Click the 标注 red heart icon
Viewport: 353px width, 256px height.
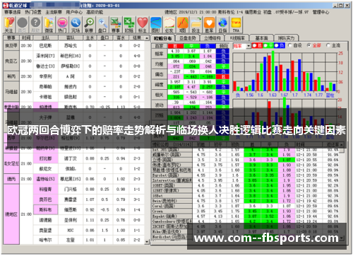(143, 25)
